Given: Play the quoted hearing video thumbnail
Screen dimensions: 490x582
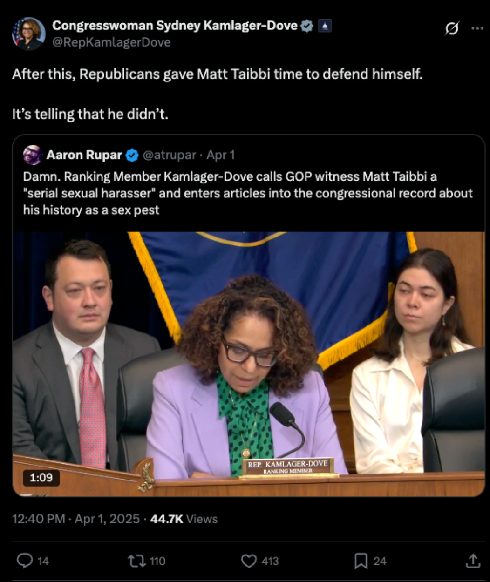Looking at the screenshot, I should tap(249, 364).
